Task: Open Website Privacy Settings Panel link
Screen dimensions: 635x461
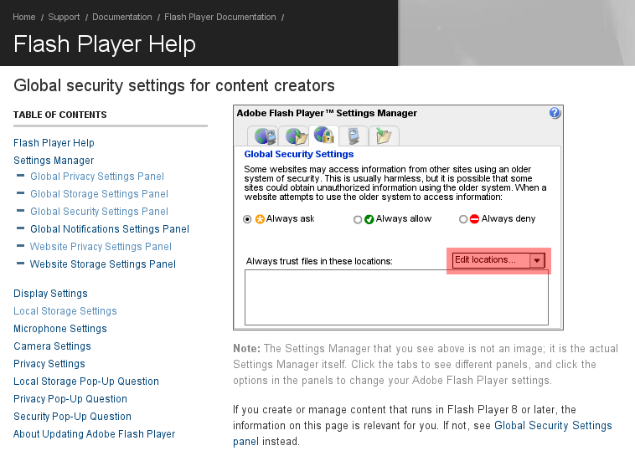Action: point(101,247)
